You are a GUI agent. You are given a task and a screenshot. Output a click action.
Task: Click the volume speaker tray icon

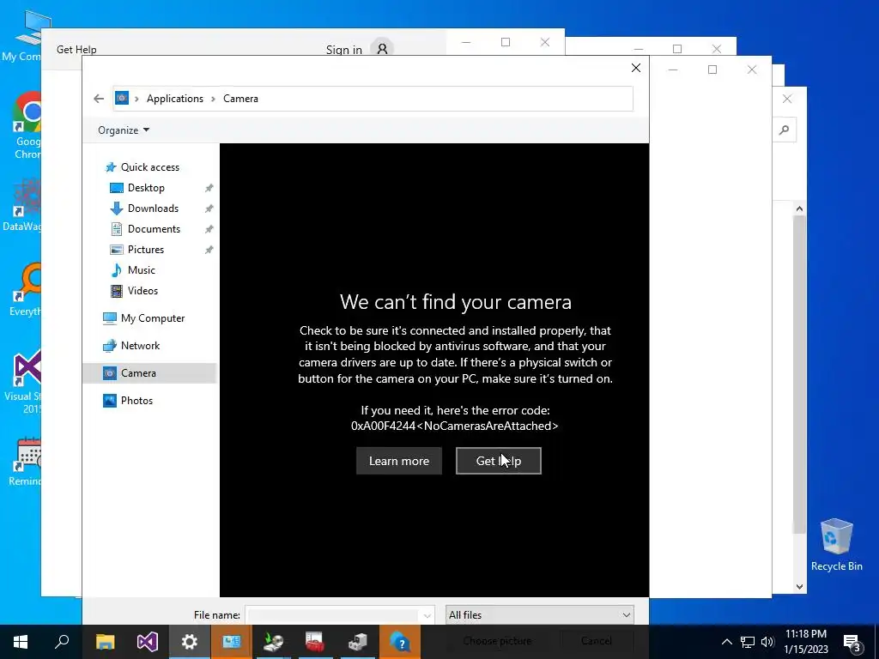(x=767, y=642)
